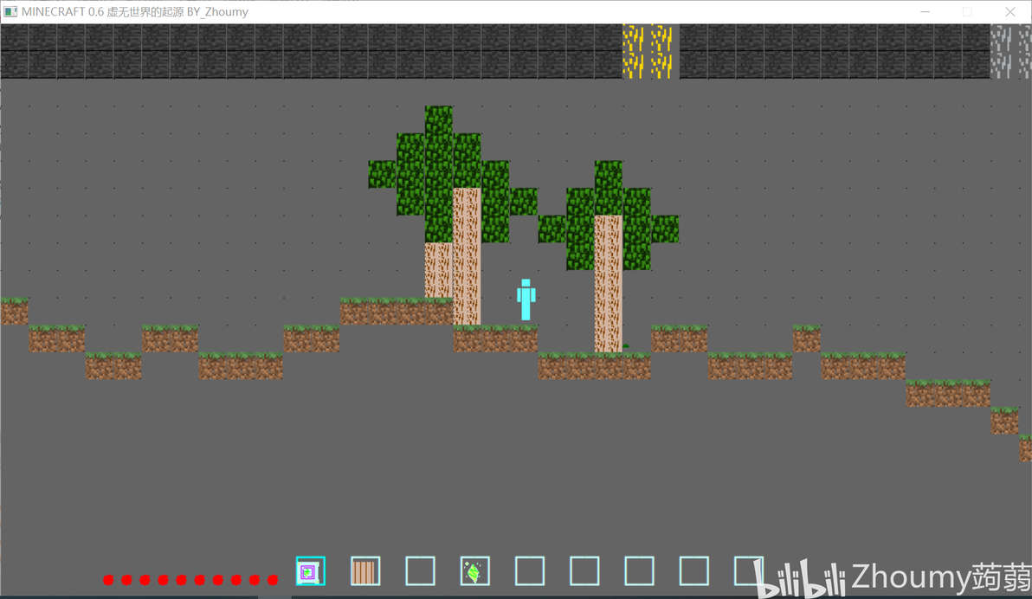The width and height of the screenshot is (1032, 599).
Task: Click the small sapling beside right tree
Action: coord(626,346)
